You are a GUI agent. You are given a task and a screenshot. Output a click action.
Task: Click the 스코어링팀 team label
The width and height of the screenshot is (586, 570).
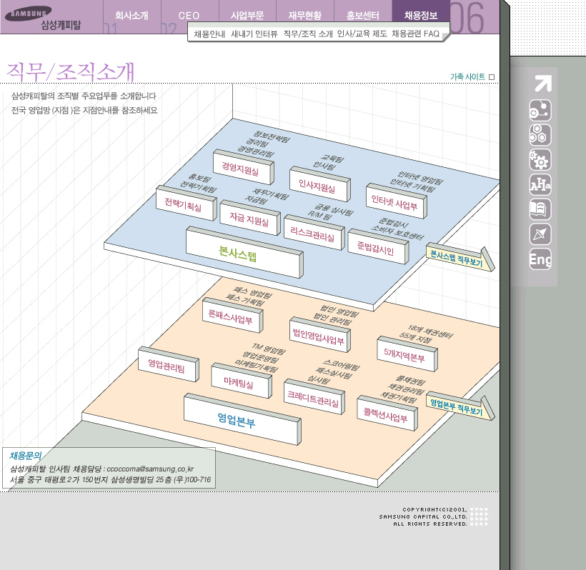pos(341,364)
